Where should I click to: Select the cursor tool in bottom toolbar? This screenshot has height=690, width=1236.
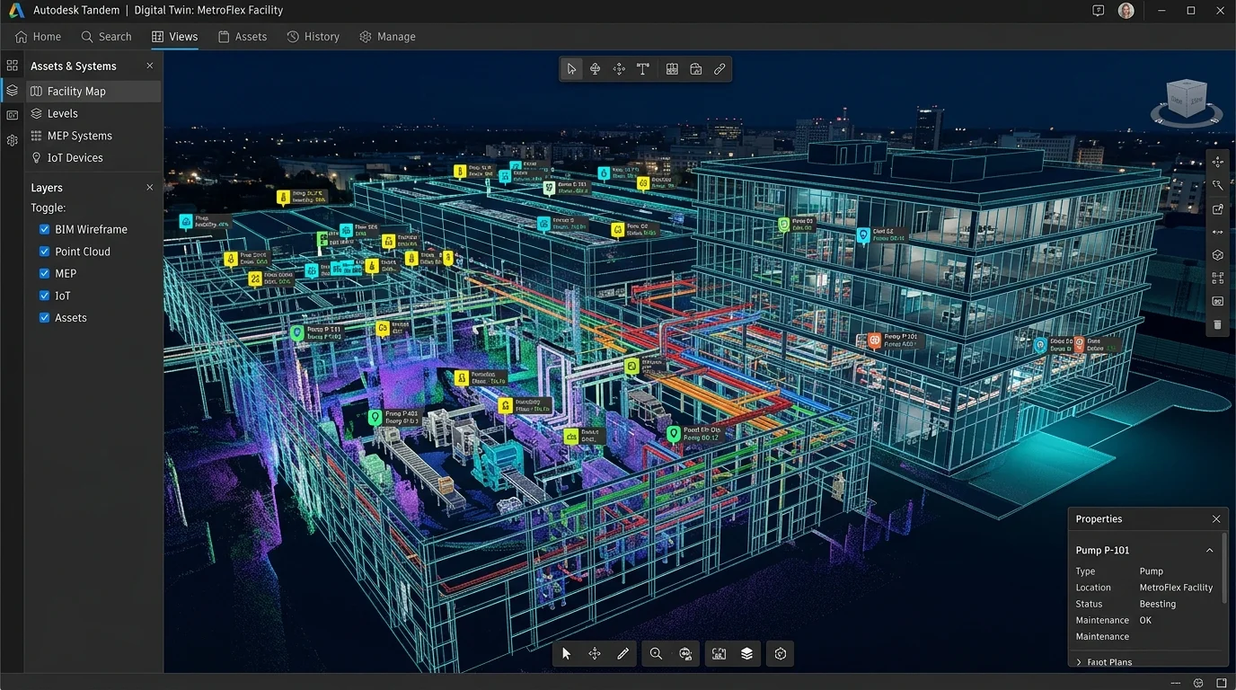pos(566,654)
